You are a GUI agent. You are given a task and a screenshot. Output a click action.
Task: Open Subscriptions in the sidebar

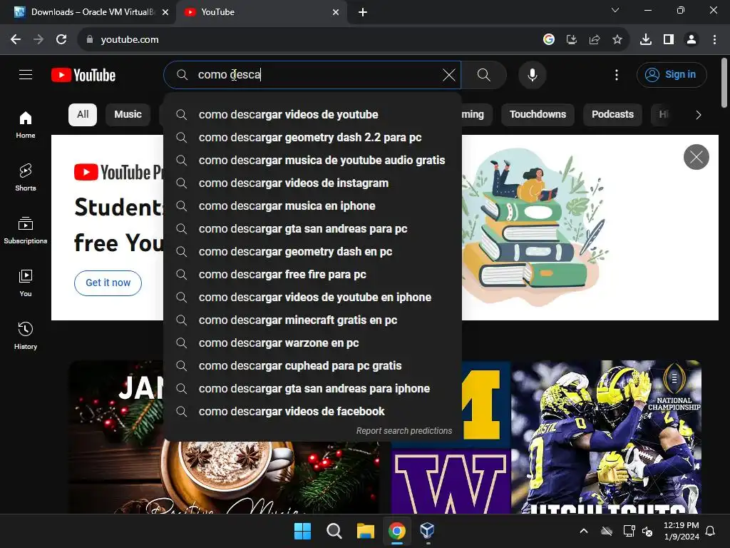coord(26,230)
